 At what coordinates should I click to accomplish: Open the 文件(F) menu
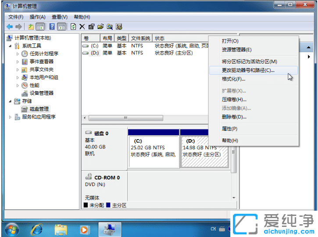(x=16, y=17)
